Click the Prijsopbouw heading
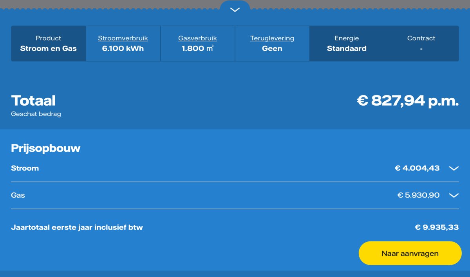The image size is (470, 277). 45,148
